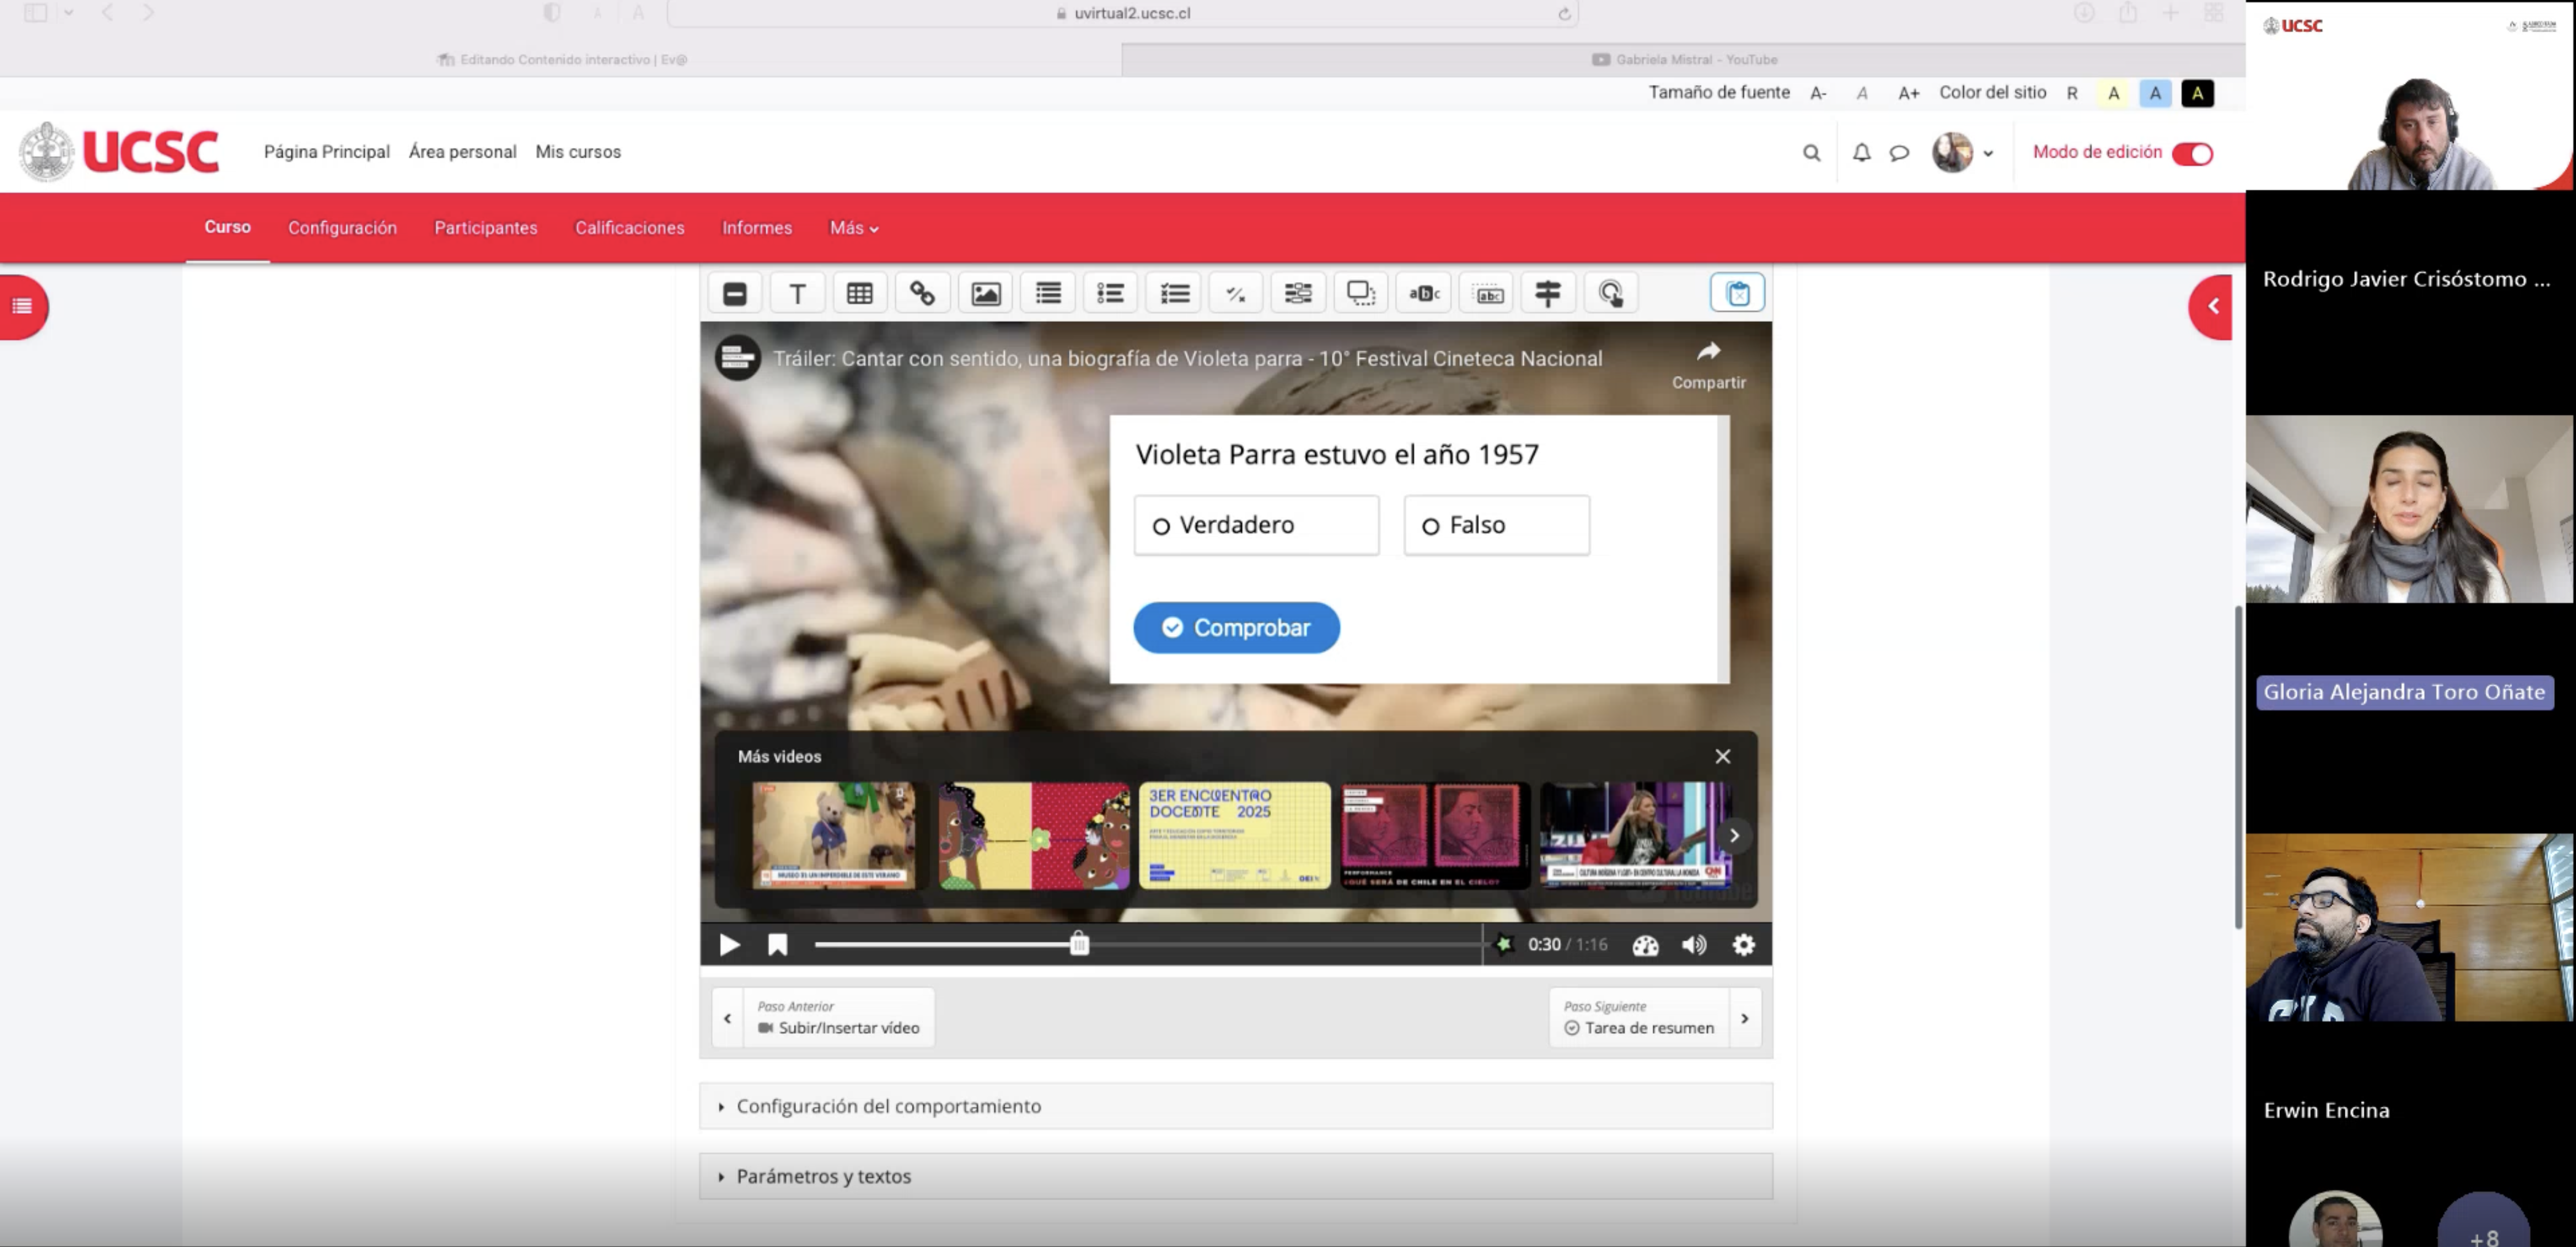The image size is (2576, 1247).
Task: Open video quality settings gear
Action: click(1743, 945)
